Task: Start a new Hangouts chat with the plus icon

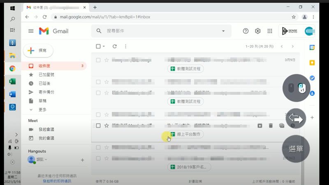Action: coord(83,160)
